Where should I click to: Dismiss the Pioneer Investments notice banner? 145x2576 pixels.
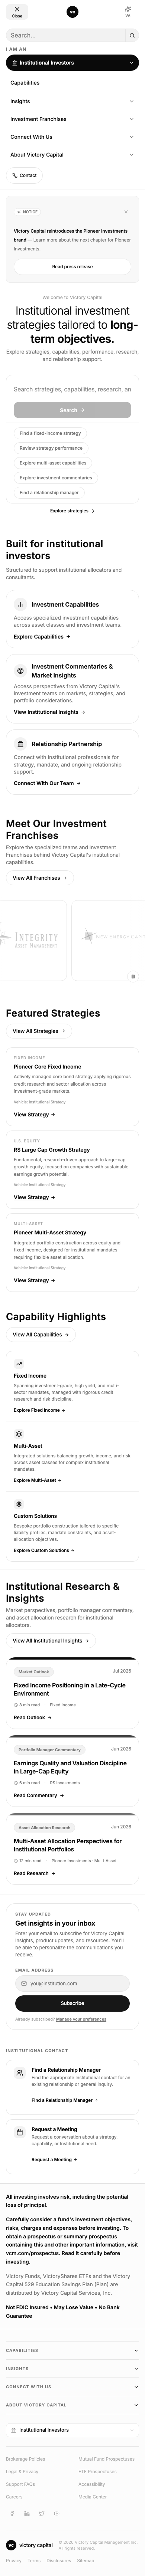click(x=126, y=212)
